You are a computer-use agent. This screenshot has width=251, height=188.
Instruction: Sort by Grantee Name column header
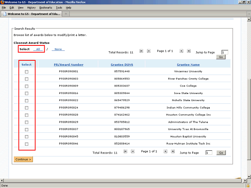(x=188, y=65)
